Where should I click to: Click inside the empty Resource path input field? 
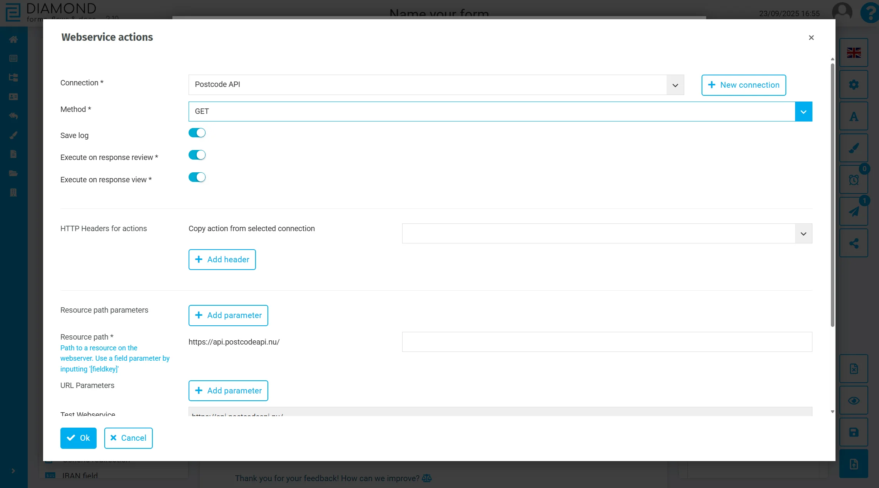pyautogui.click(x=606, y=342)
